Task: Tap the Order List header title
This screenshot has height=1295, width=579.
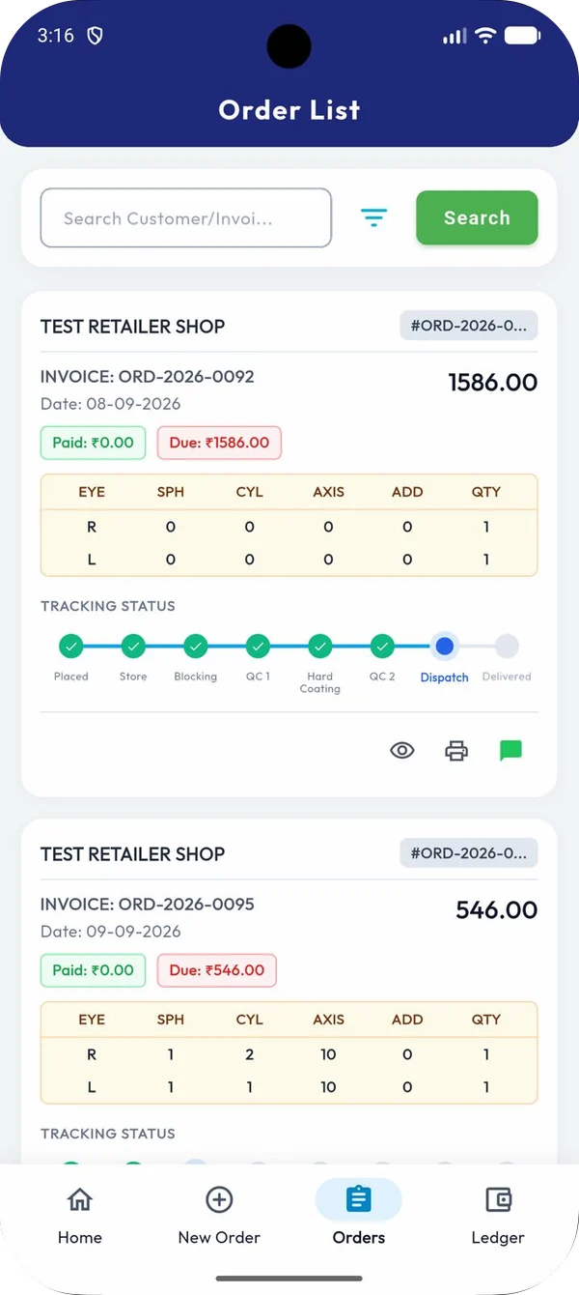Action: [x=289, y=110]
